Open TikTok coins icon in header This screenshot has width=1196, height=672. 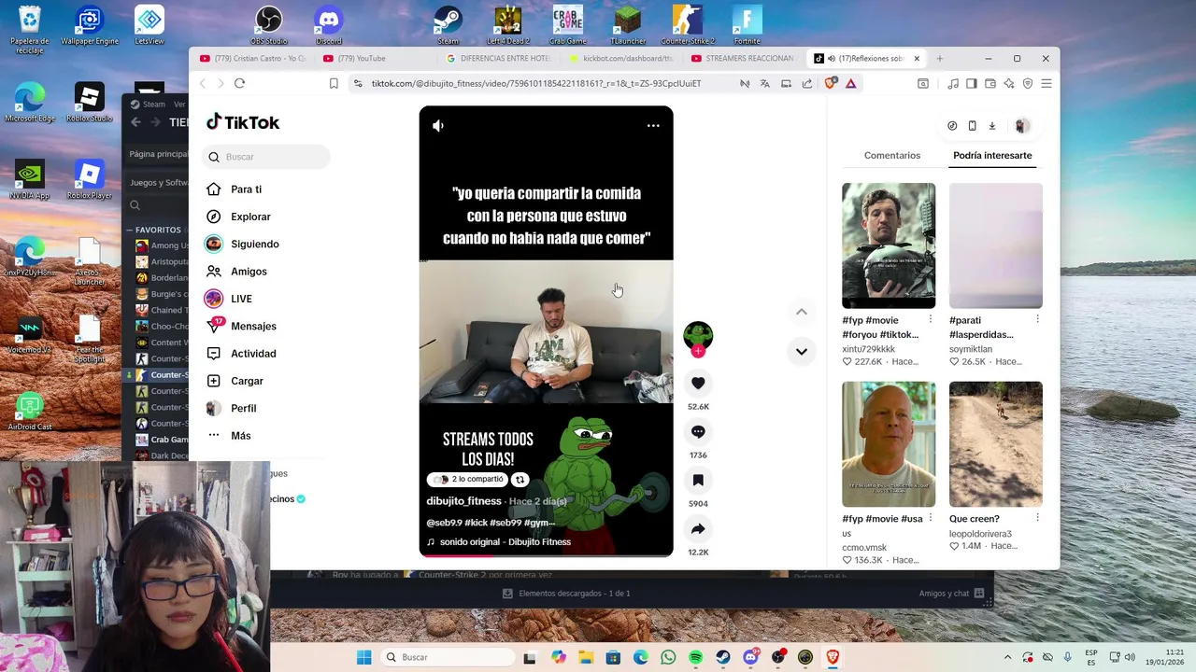point(952,126)
